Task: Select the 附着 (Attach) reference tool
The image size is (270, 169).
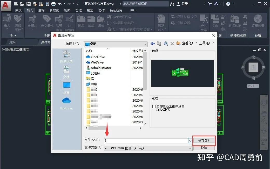Action: point(81,19)
